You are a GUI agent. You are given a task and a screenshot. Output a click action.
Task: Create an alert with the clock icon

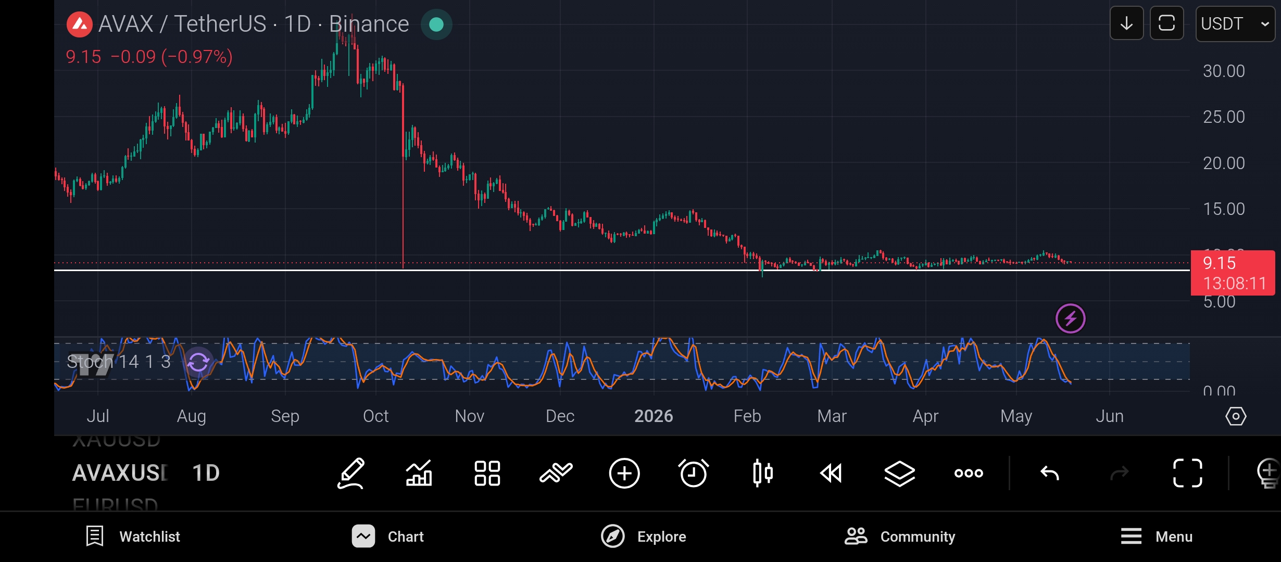(694, 473)
